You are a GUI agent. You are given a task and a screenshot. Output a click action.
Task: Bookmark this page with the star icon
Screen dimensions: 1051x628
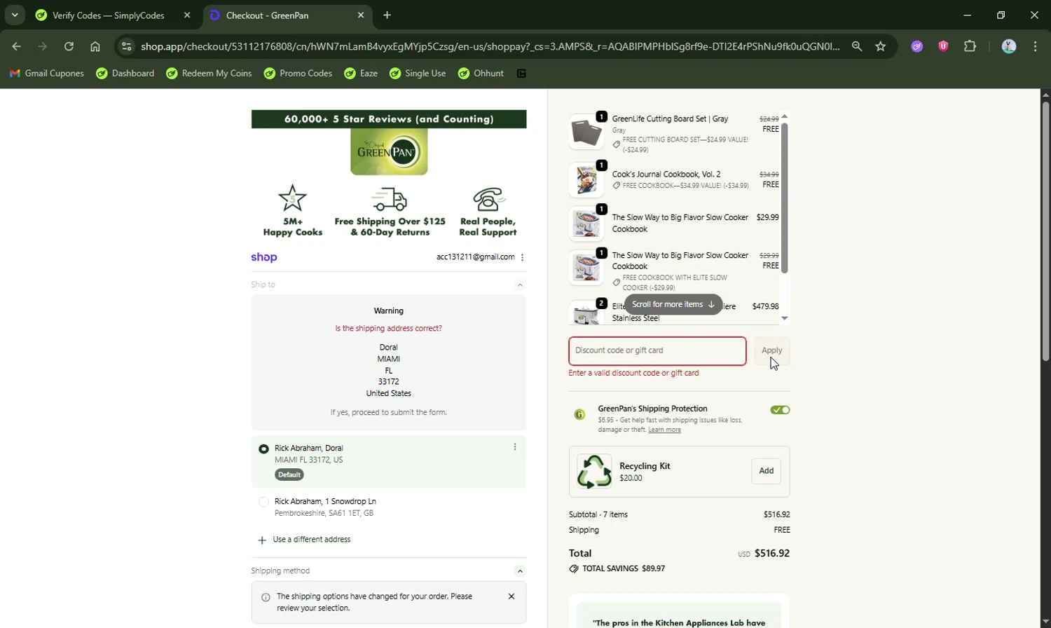[881, 46]
